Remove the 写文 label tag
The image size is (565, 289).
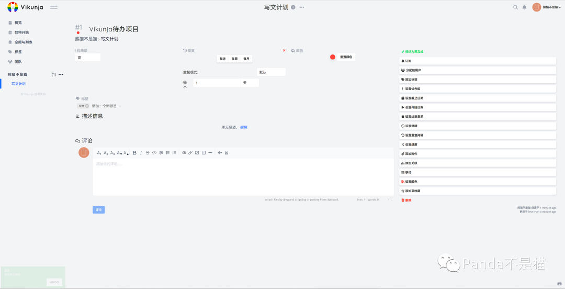87,106
